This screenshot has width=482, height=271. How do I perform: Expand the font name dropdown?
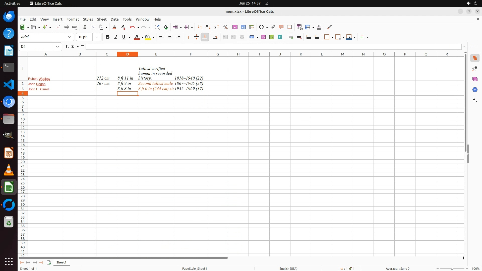tap(70, 37)
